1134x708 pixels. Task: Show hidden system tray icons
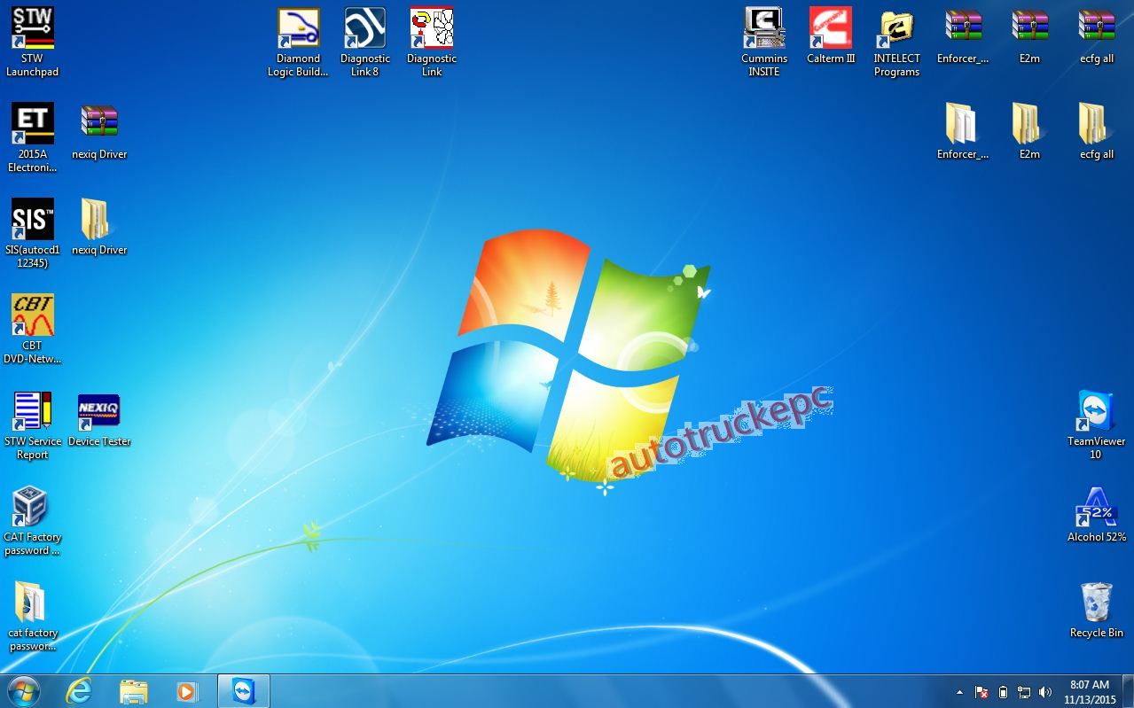tap(959, 692)
